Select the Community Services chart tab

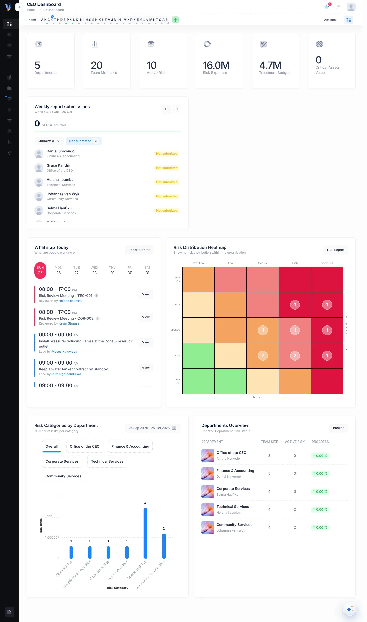click(63, 476)
